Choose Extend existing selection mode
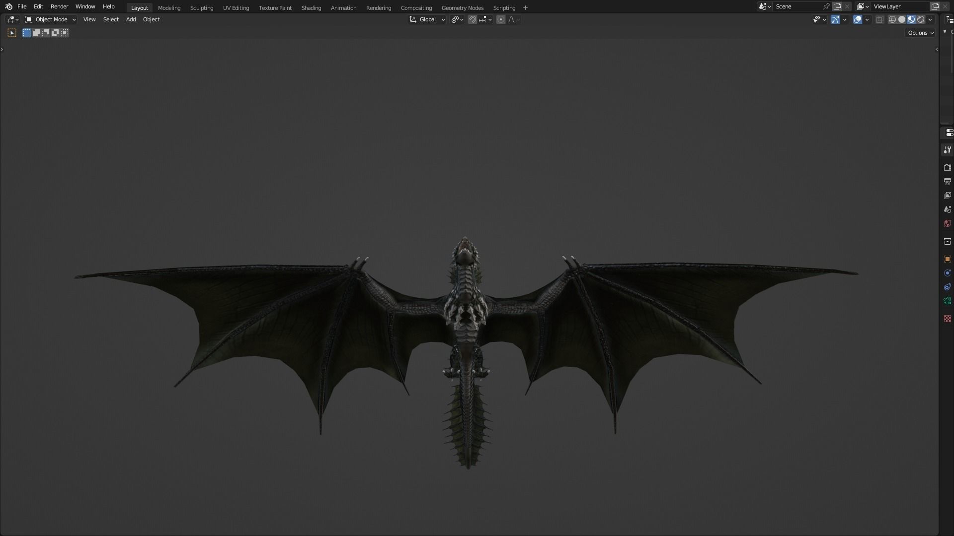The height and width of the screenshot is (536, 954). (x=36, y=33)
